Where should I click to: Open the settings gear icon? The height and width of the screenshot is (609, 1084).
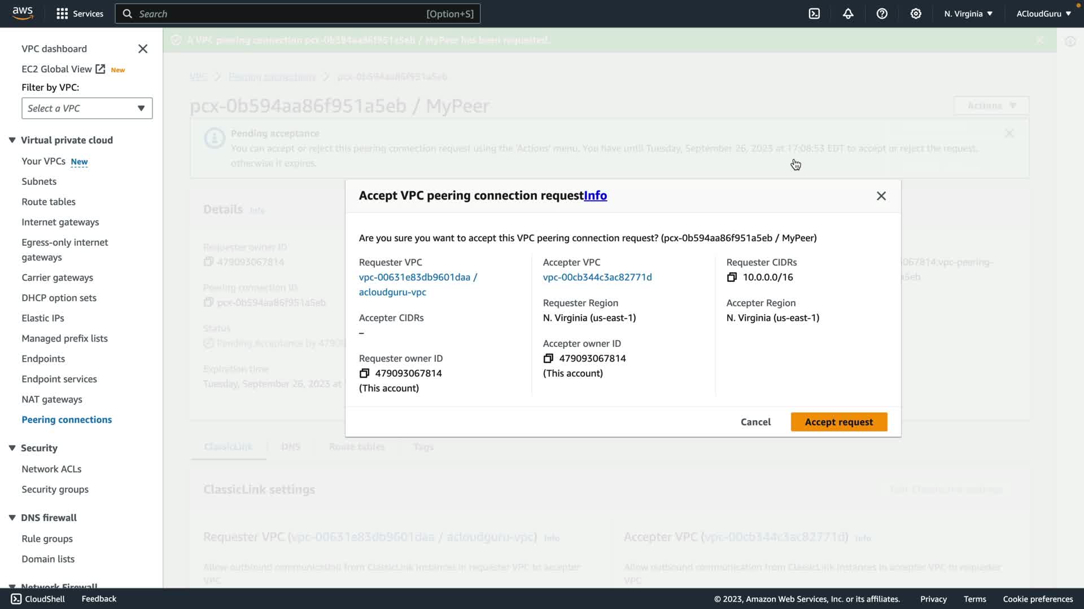tap(916, 14)
